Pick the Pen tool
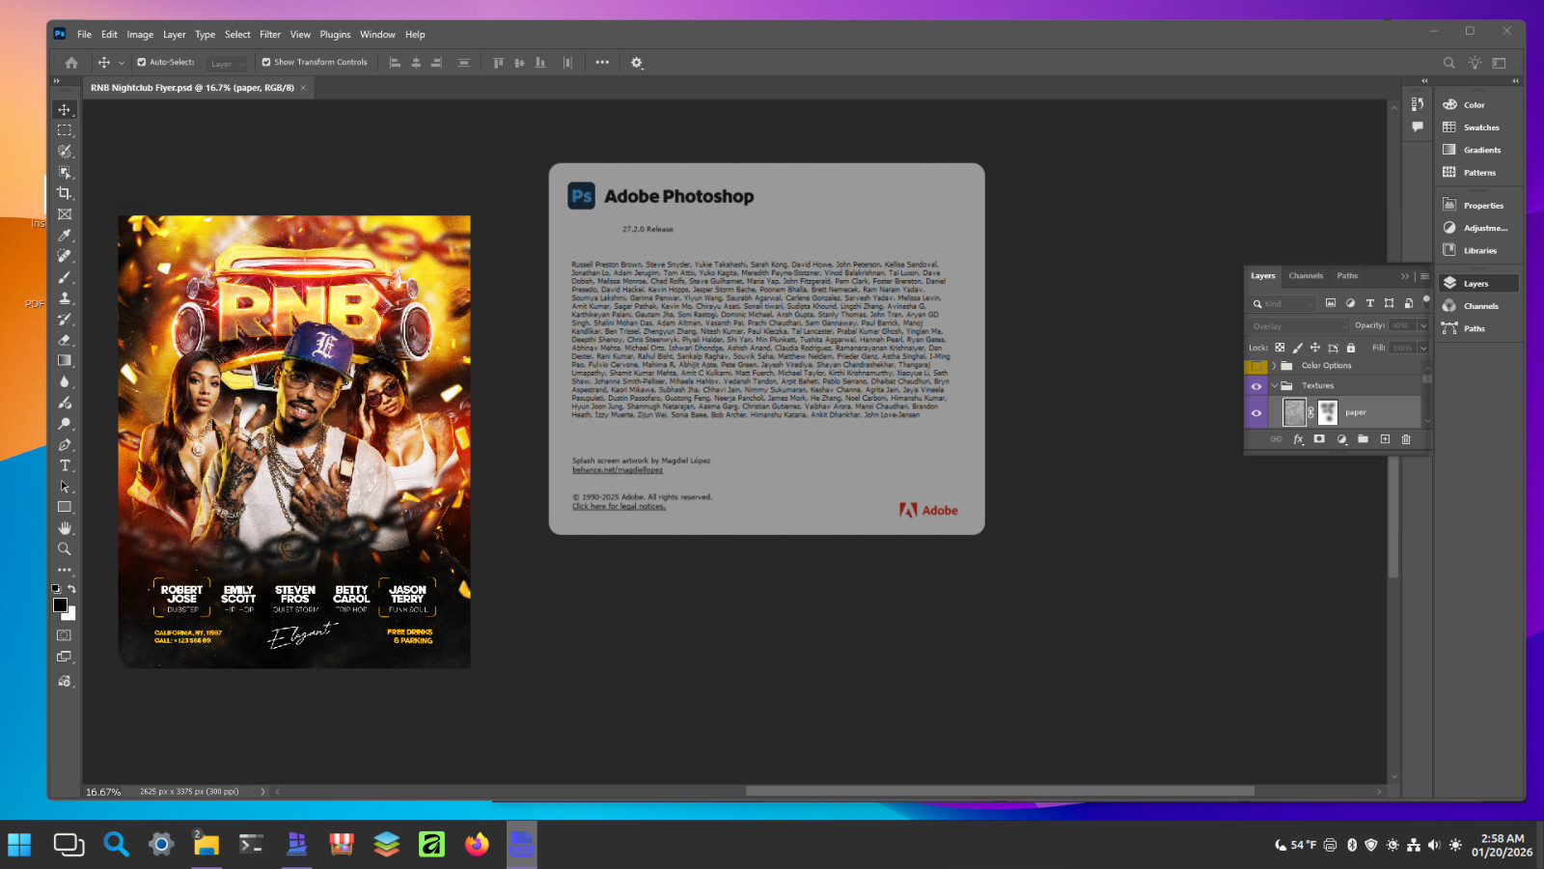 pyautogui.click(x=65, y=444)
